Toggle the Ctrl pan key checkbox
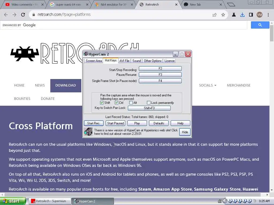This screenshot has width=274, height=205. pyautogui.click(x=116, y=103)
